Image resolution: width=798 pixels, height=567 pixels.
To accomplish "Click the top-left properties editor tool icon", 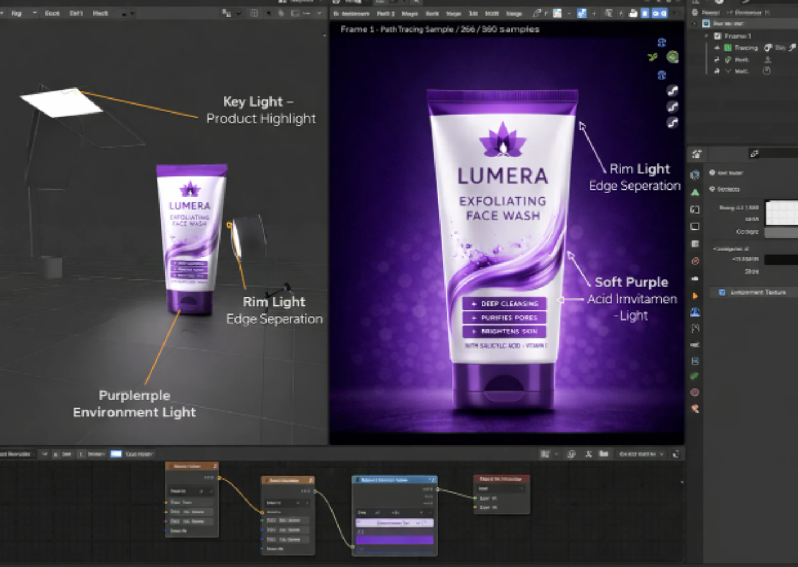I will pos(697,154).
